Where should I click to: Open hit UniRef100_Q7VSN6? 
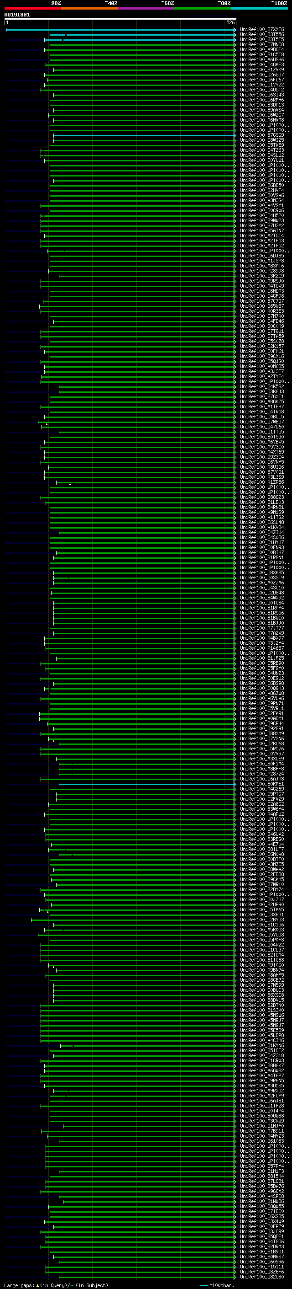pos(262,738)
